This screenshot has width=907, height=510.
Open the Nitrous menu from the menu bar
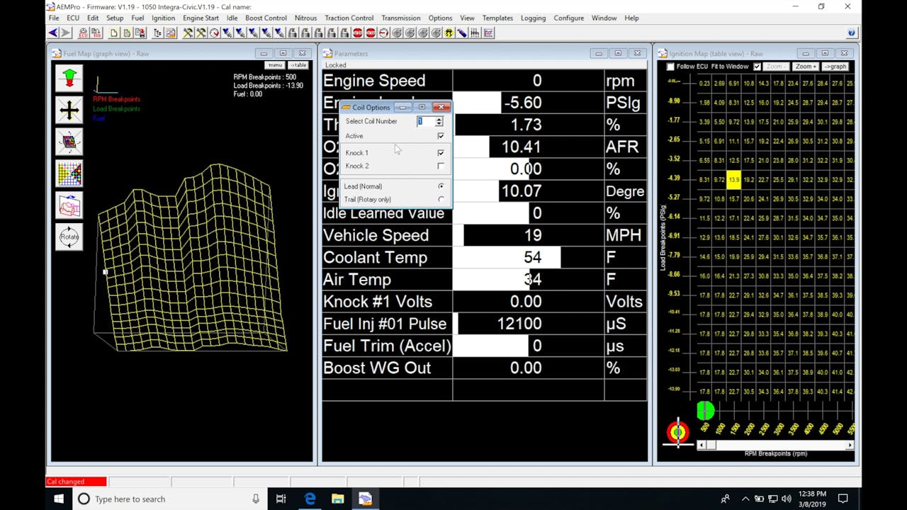tap(306, 18)
